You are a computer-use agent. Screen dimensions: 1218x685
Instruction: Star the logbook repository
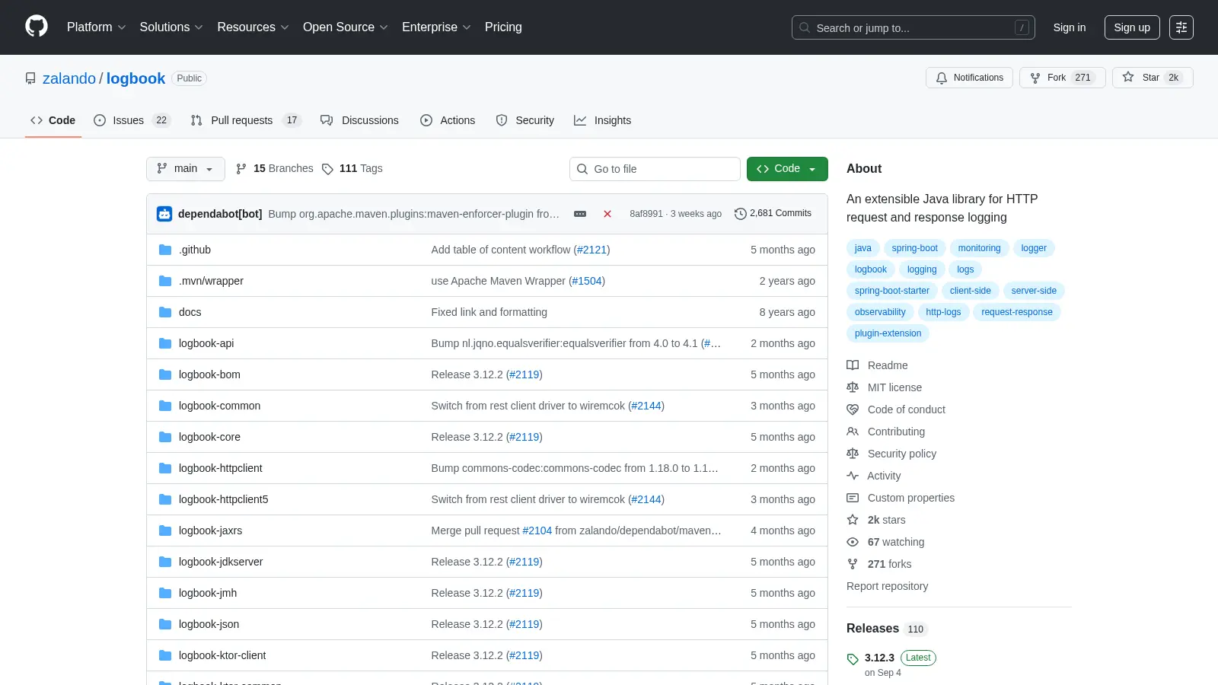point(1153,78)
